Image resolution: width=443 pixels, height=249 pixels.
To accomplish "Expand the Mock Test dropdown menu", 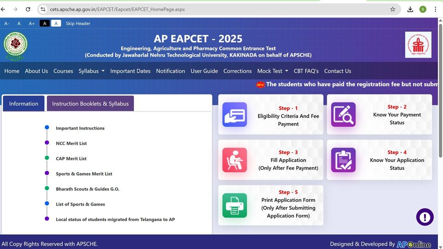I will pyautogui.click(x=273, y=71).
